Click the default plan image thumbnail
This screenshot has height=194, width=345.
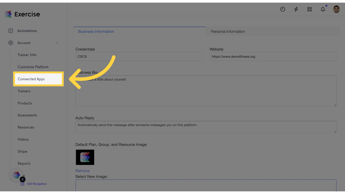(85, 157)
